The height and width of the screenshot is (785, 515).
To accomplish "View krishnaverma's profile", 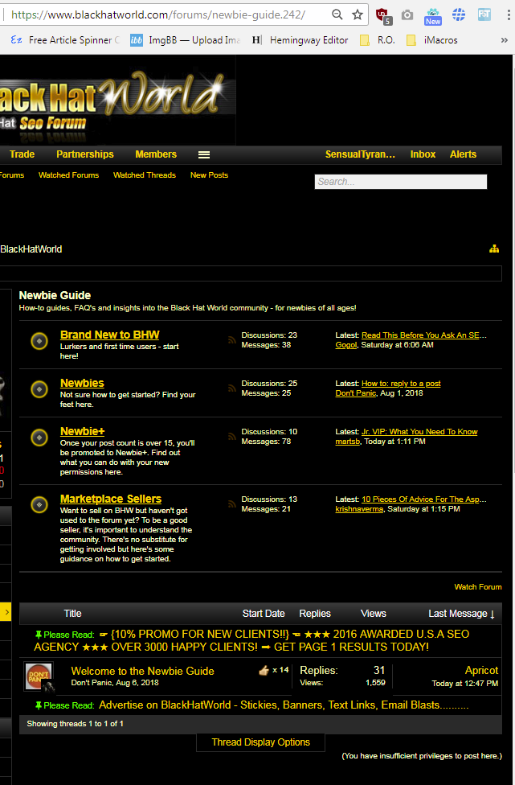I will point(359,509).
